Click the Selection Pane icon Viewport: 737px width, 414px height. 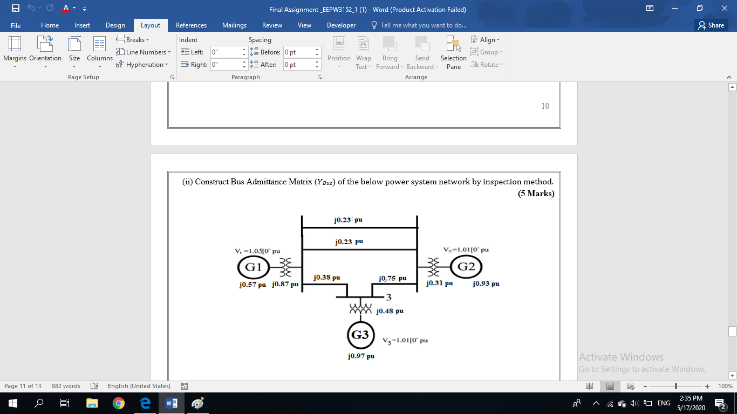(x=453, y=52)
